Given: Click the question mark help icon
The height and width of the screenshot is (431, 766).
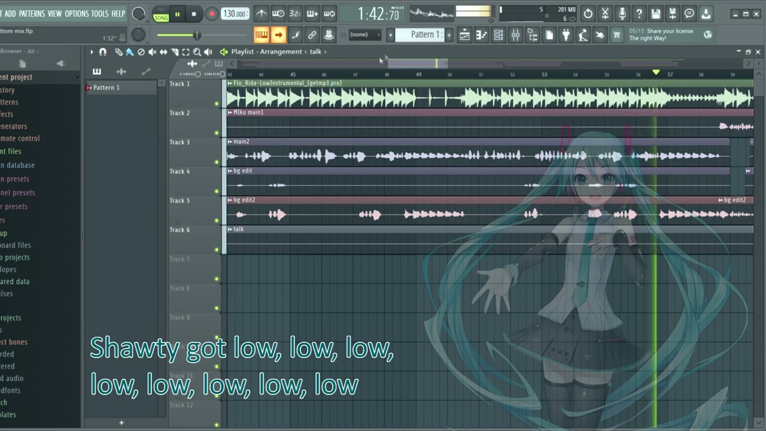Looking at the screenshot, I should pos(639,14).
